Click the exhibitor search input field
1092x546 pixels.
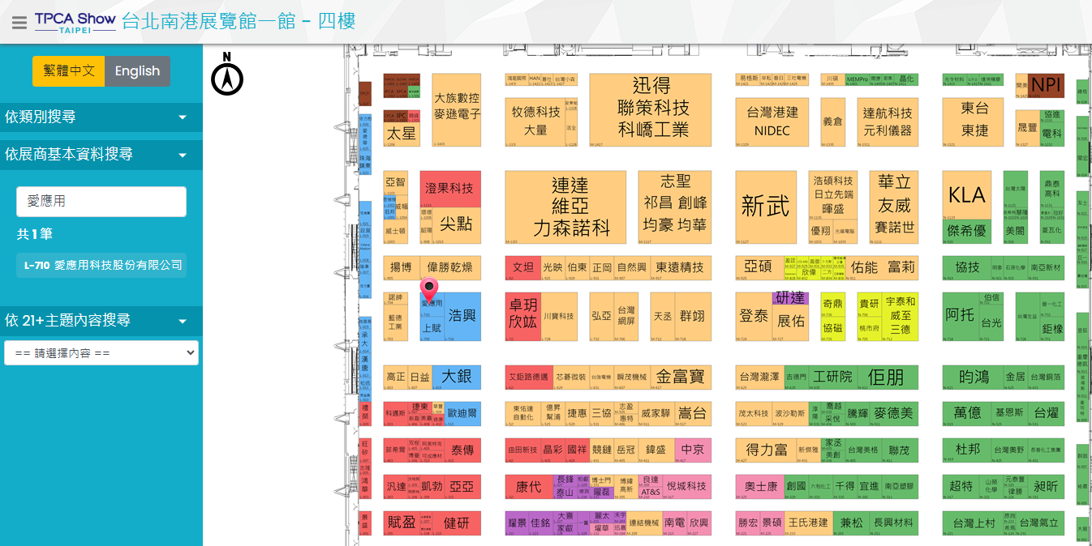(101, 202)
